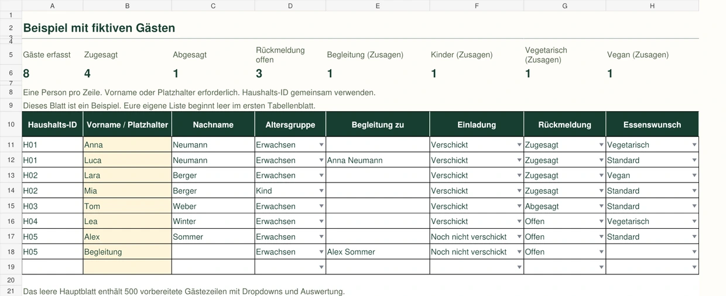Select row 16 header
The image size is (726, 296).
(11, 221)
